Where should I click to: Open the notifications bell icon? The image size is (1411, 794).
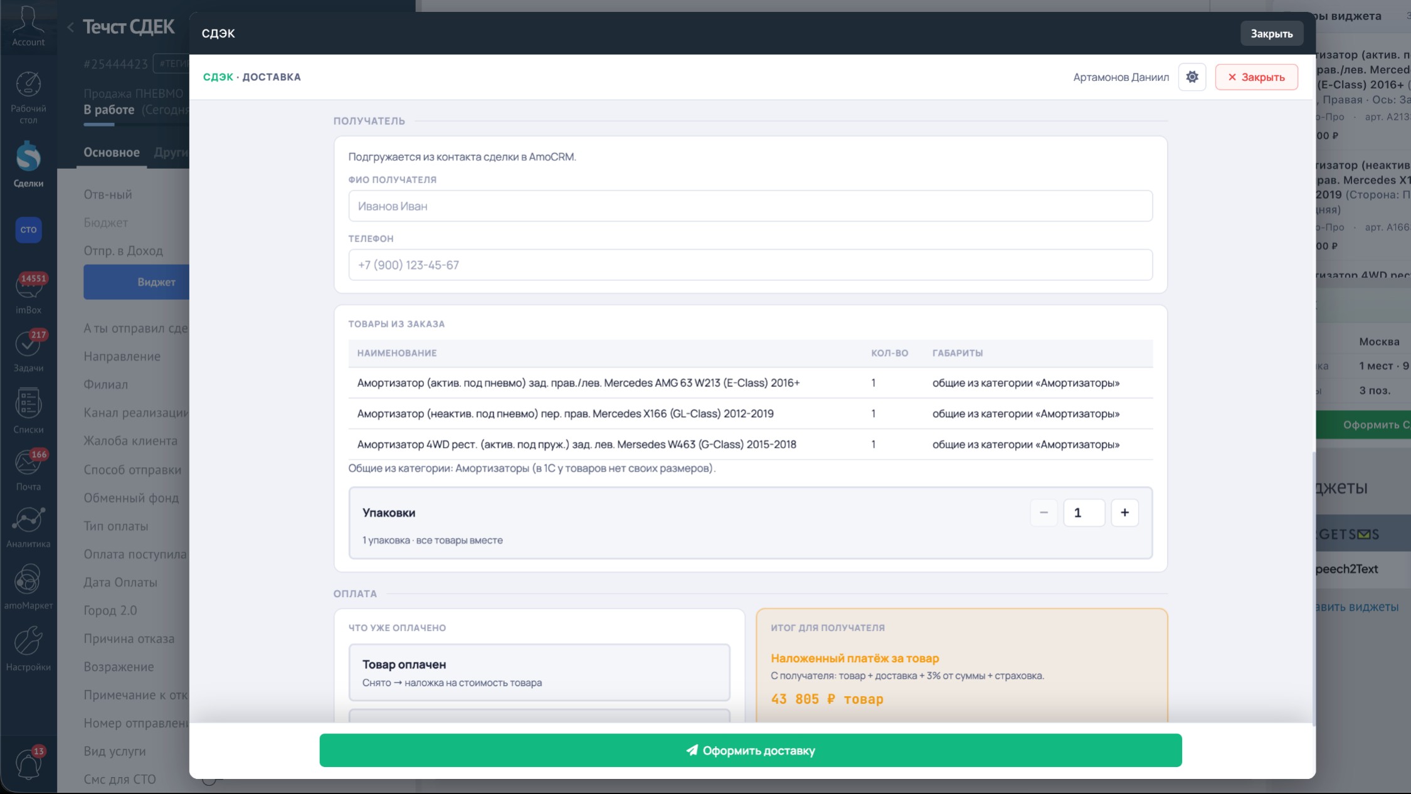[x=28, y=763]
